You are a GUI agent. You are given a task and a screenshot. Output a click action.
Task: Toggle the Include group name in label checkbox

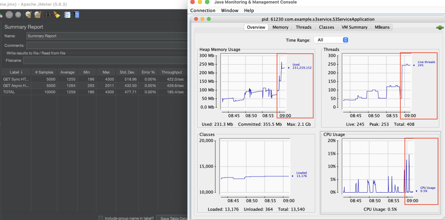tap(100, 218)
